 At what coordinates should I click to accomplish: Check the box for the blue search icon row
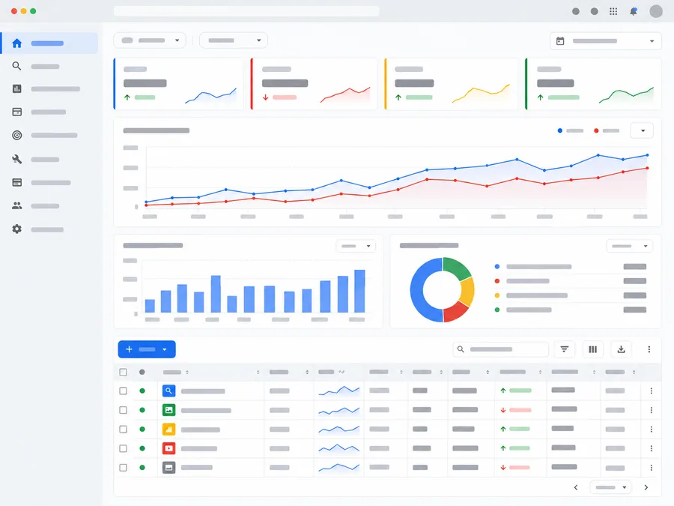[x=123, y=391]
